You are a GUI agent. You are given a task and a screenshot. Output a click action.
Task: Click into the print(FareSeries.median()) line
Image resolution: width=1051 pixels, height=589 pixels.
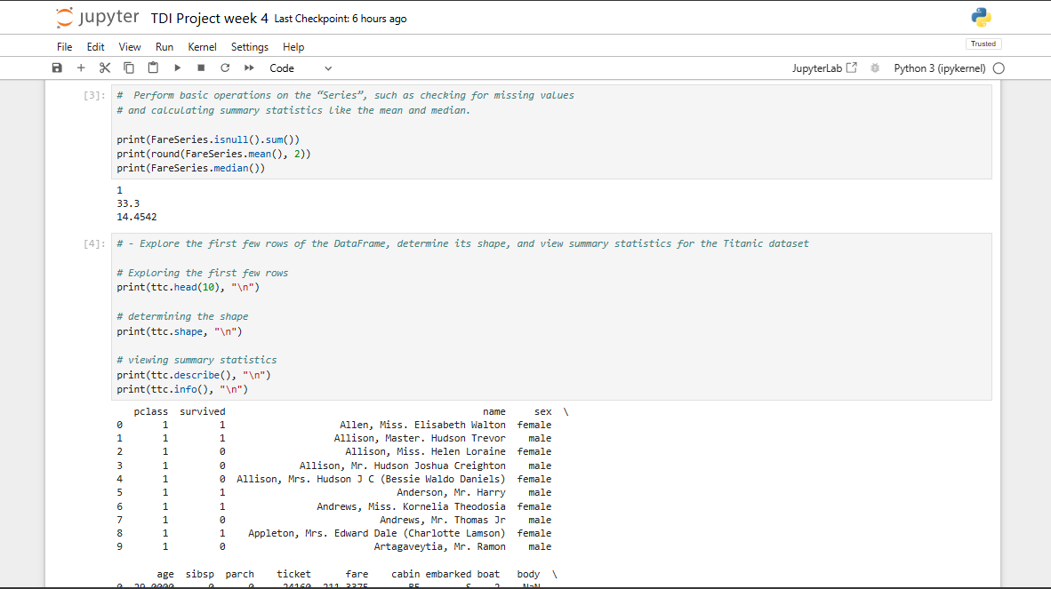(191, 168)
